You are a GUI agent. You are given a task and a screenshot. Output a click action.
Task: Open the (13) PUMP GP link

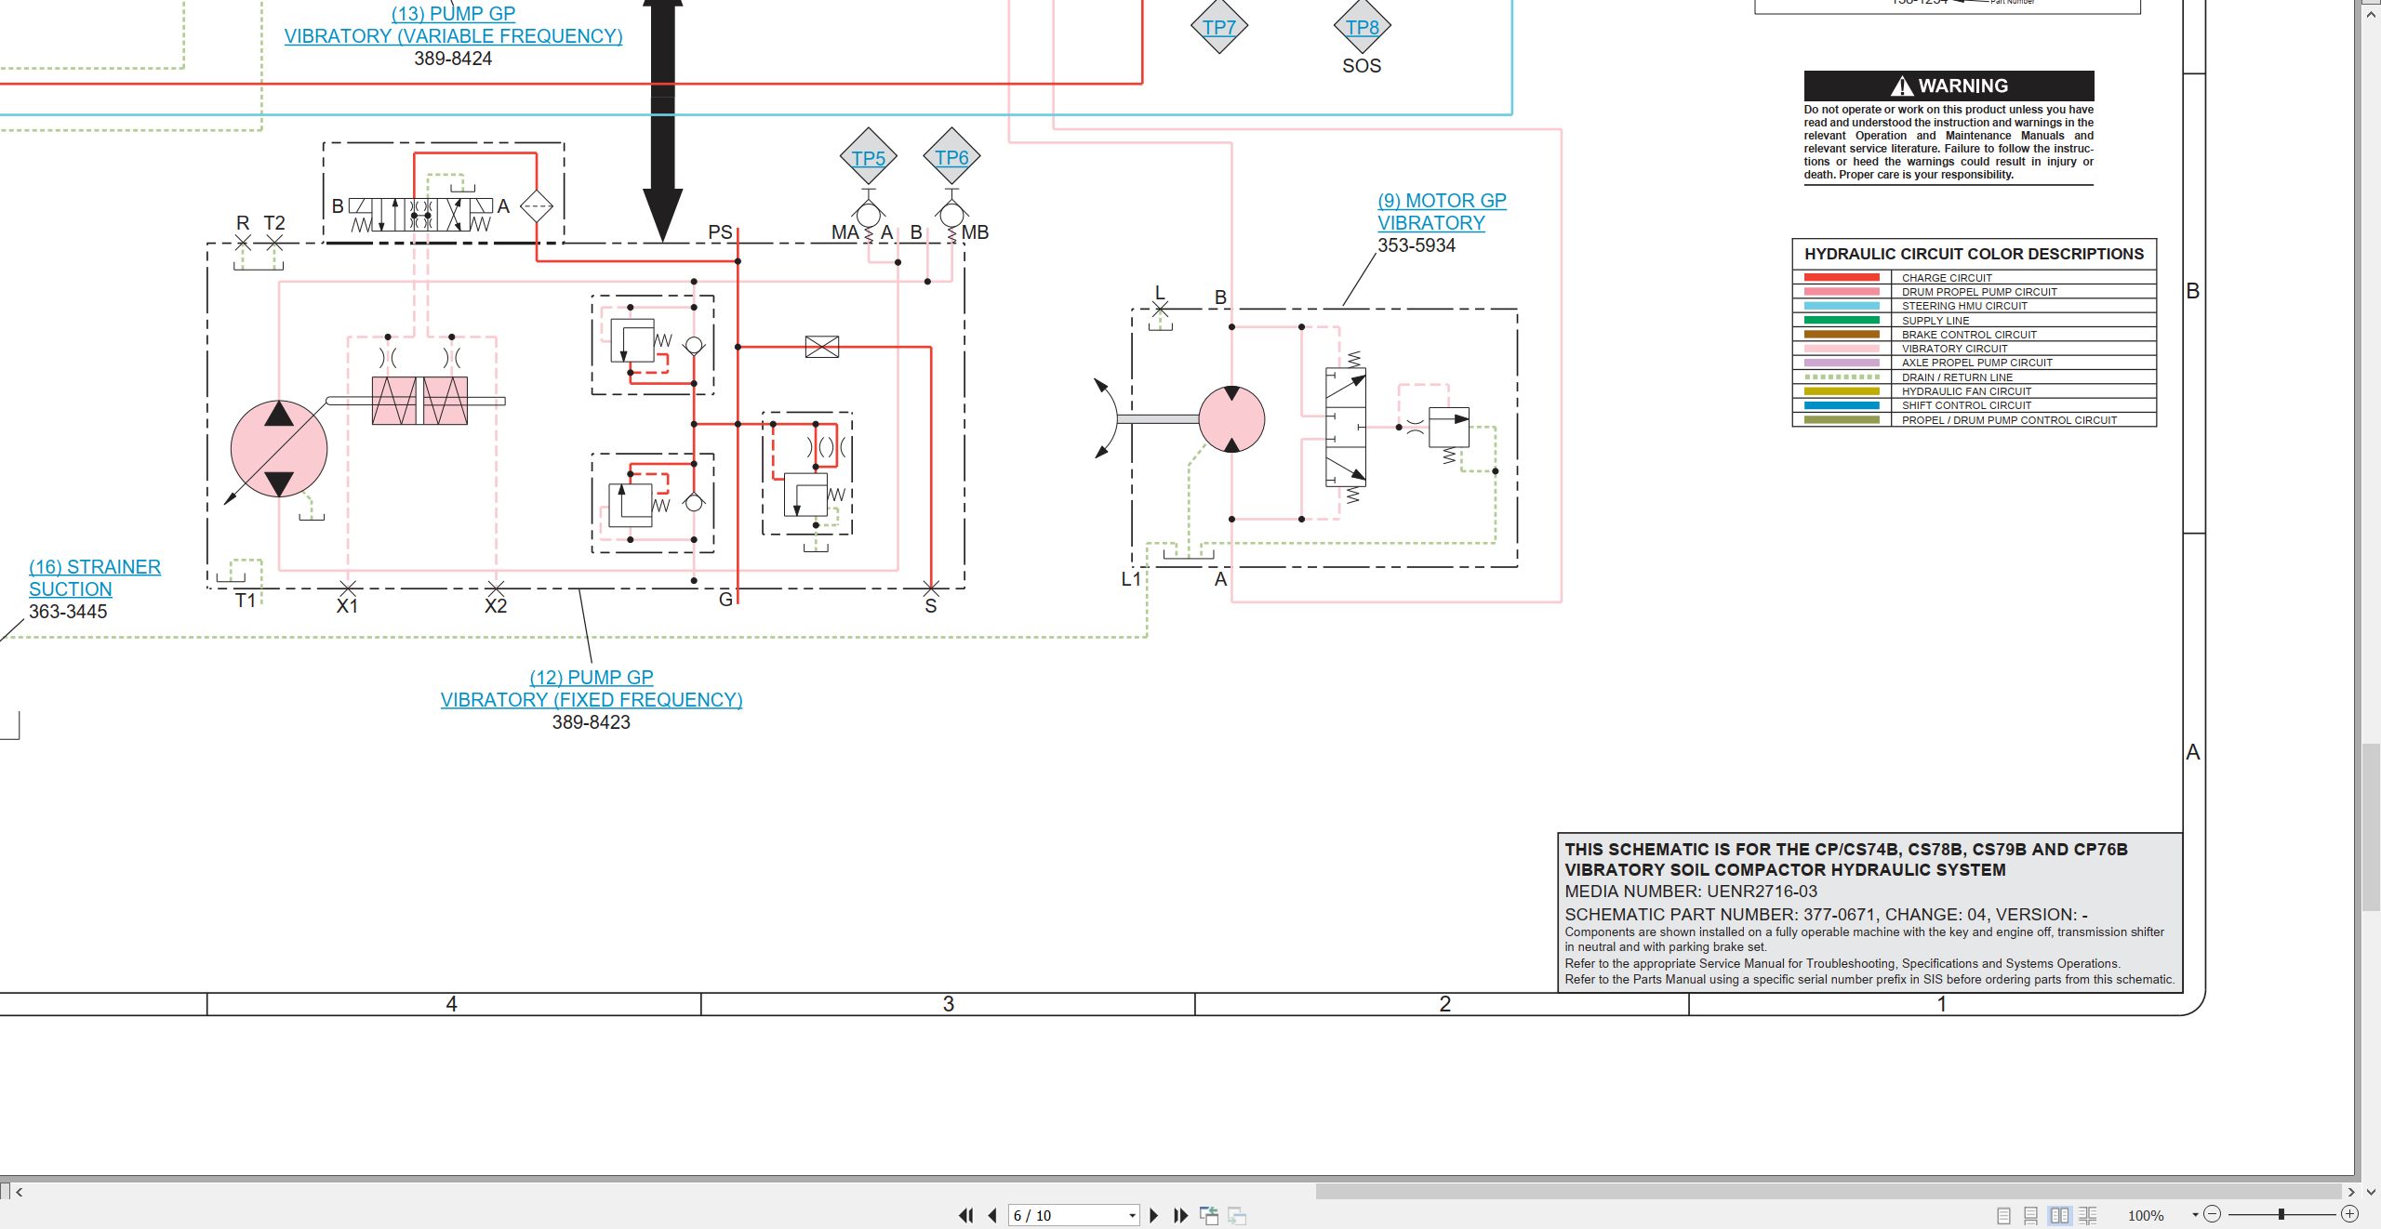pyautogui.click(x=453, y=14)
